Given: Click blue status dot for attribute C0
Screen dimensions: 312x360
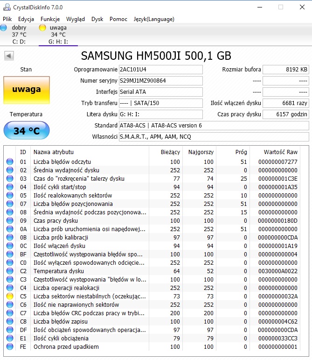Looking at the screenshot, I should 10,262.
